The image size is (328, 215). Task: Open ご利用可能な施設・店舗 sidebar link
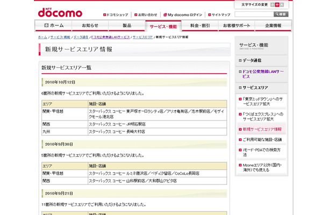pos(262,140)
